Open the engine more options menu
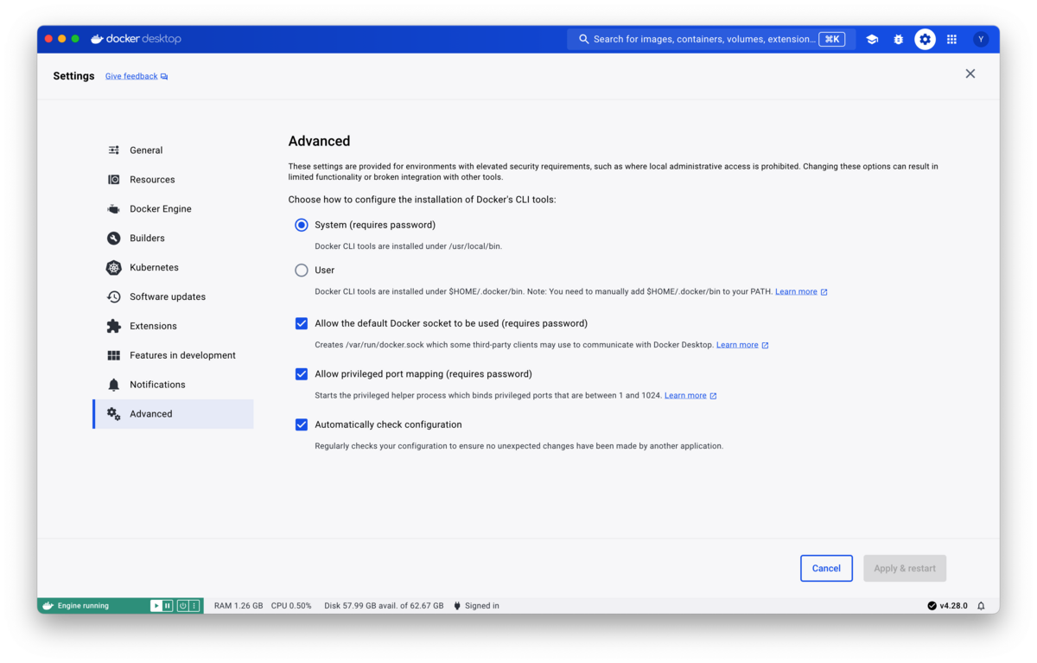 click(194, 606)
